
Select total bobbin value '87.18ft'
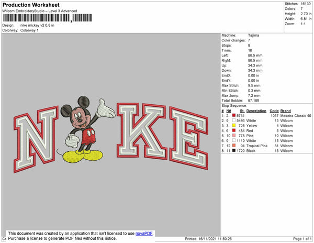point(253,101)
